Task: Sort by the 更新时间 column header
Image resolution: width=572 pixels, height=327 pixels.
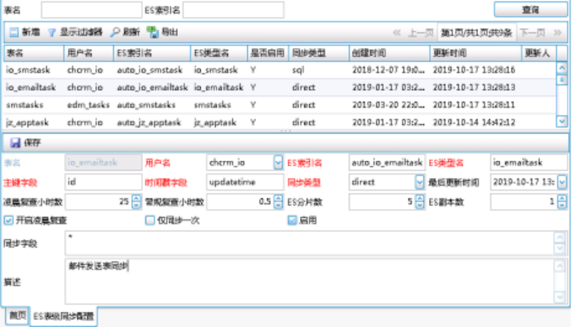Action: point(475,53)
